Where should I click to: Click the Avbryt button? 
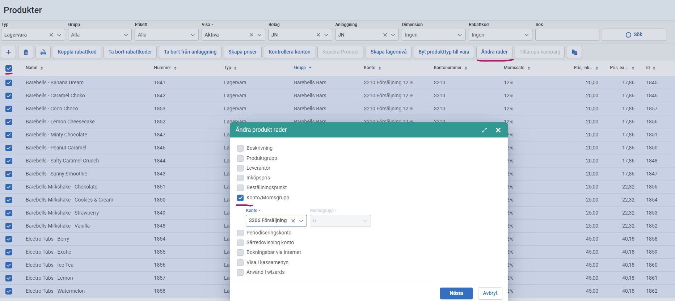coord(490,293)
